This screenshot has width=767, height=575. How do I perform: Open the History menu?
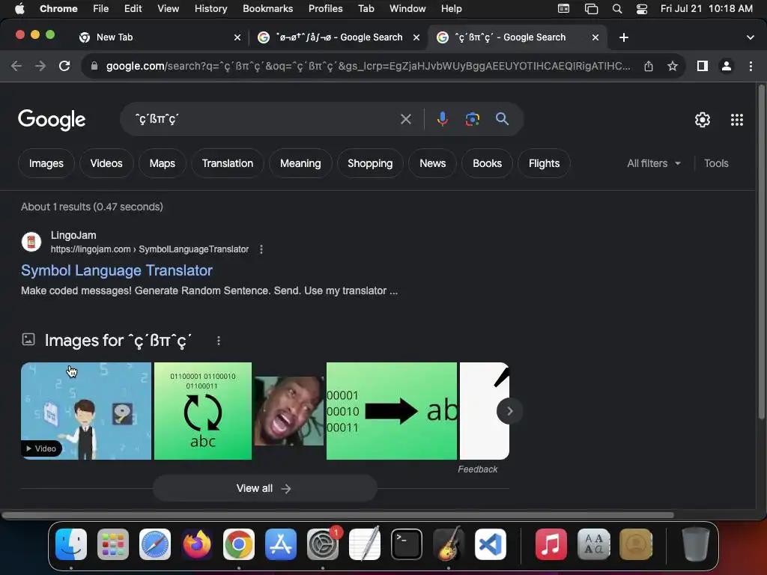point(210,9)
